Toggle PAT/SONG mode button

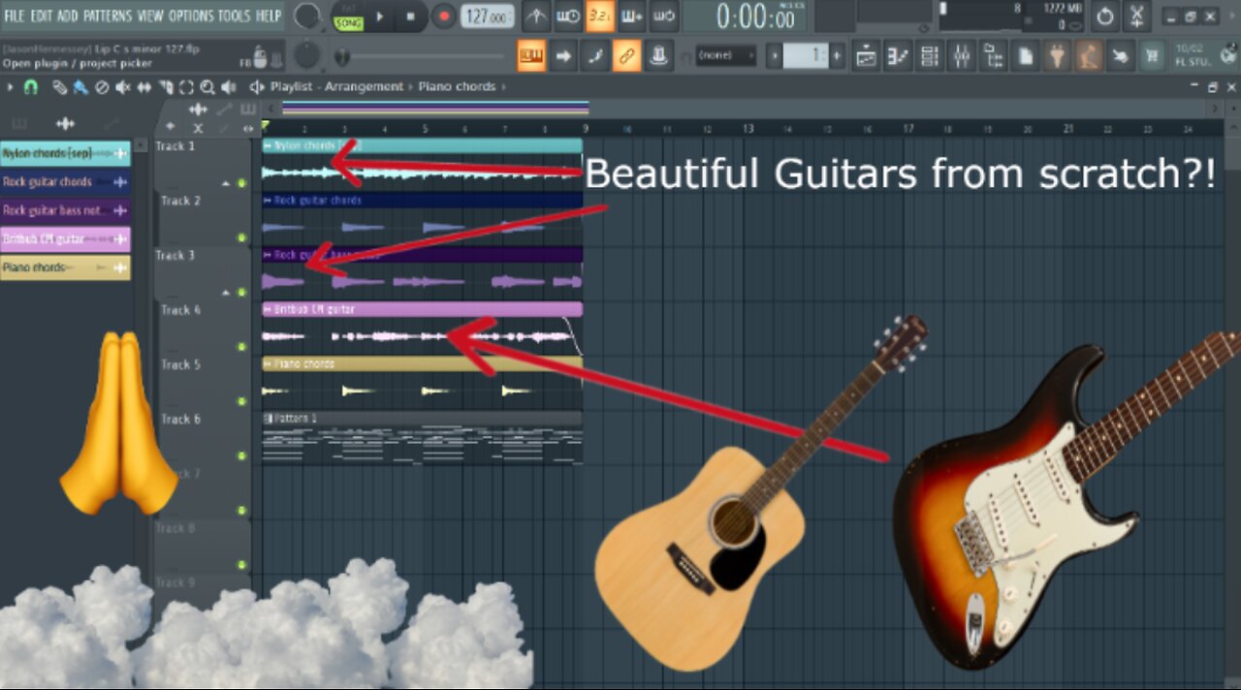tap(348, 16)
